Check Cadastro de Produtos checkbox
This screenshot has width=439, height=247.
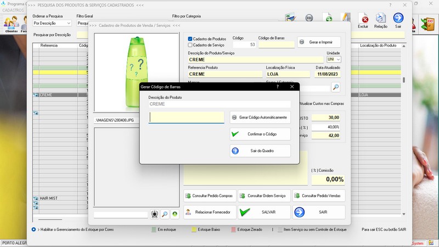tap(190, 39)
